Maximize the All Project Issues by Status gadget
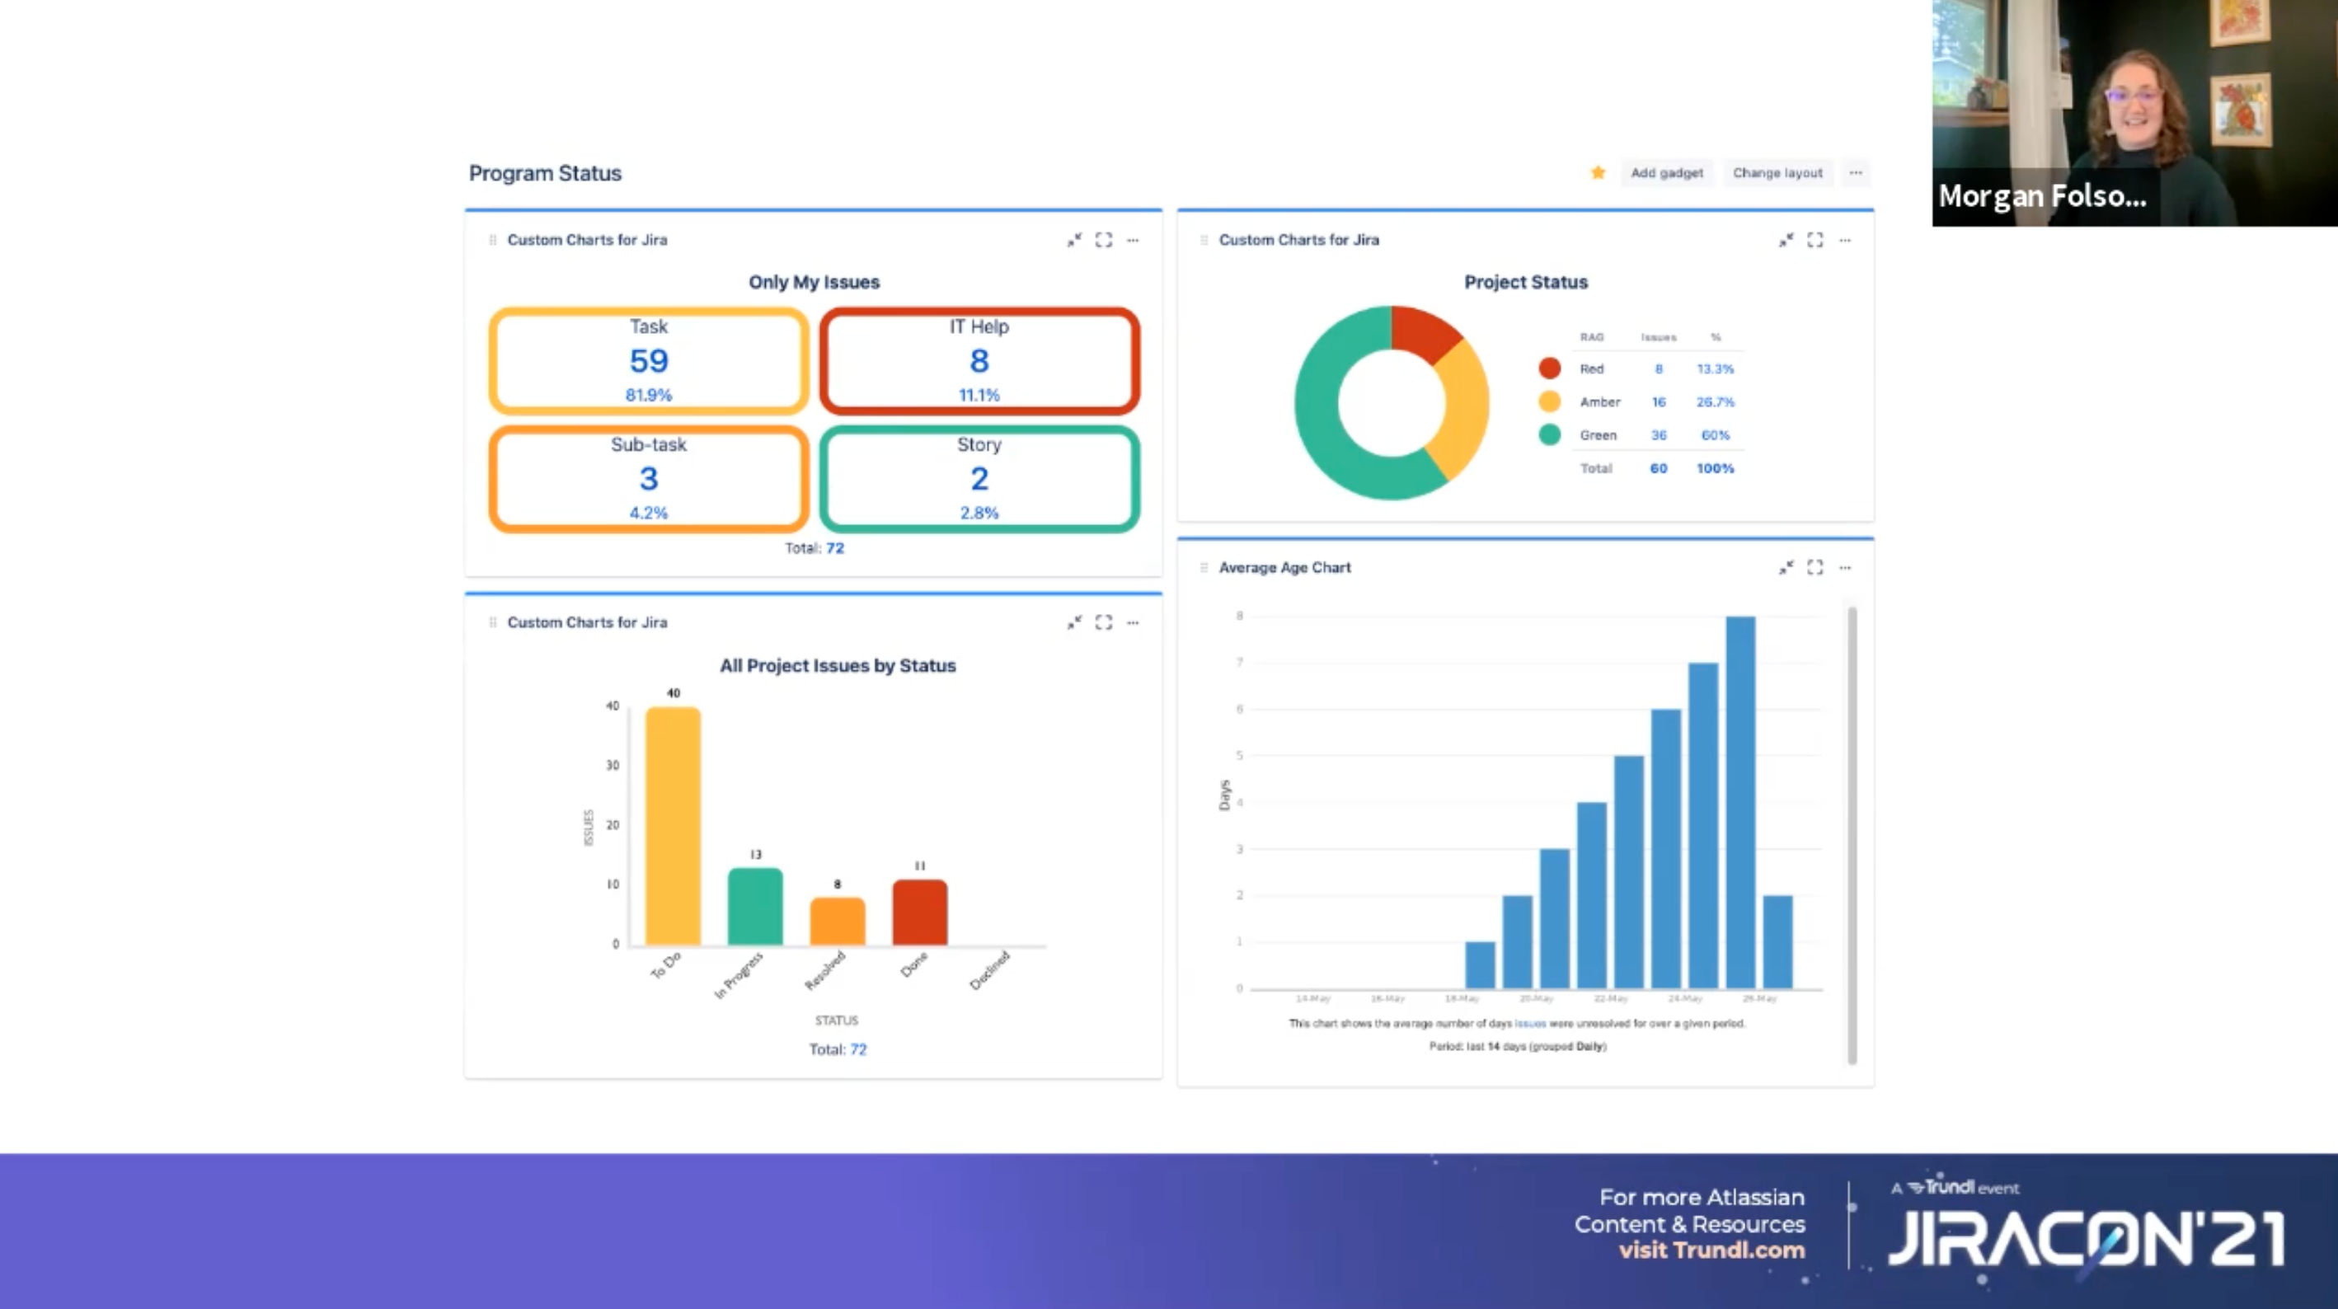 [1104, 622]
